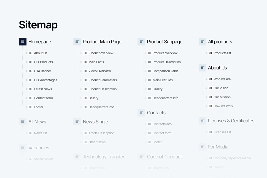
Task: Click the All products page icon
Action: pos(202,41)
